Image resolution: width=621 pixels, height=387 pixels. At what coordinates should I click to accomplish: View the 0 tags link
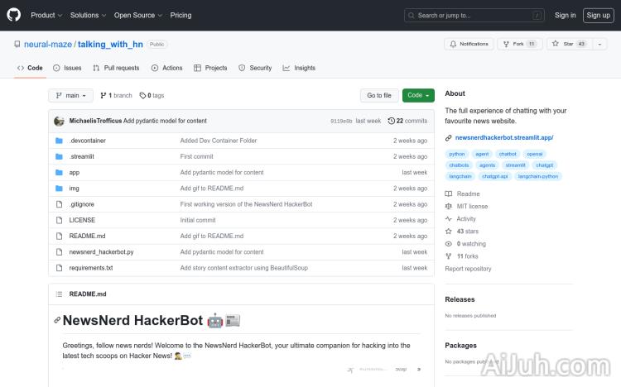click(152, 95)
